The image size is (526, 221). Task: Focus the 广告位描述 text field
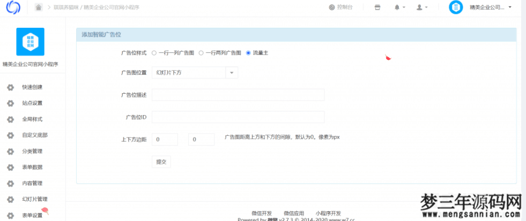238,95
